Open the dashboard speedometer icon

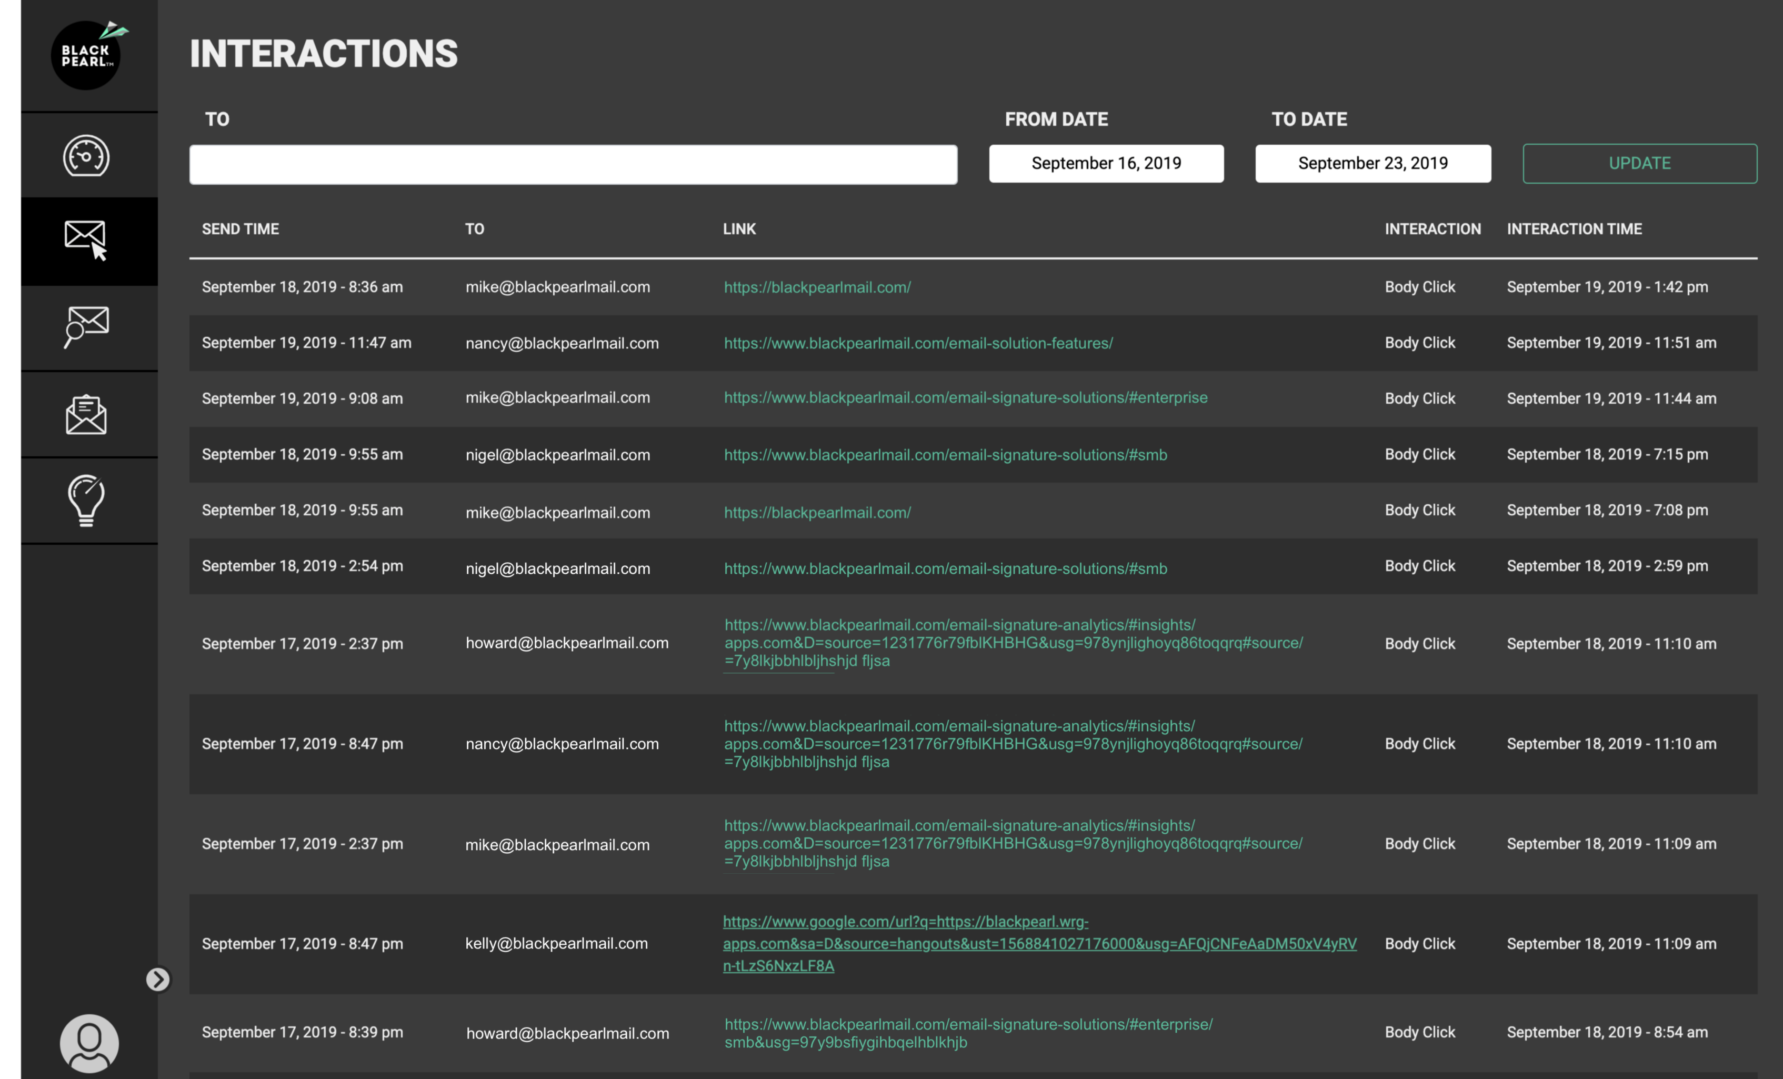coord(86,156)
